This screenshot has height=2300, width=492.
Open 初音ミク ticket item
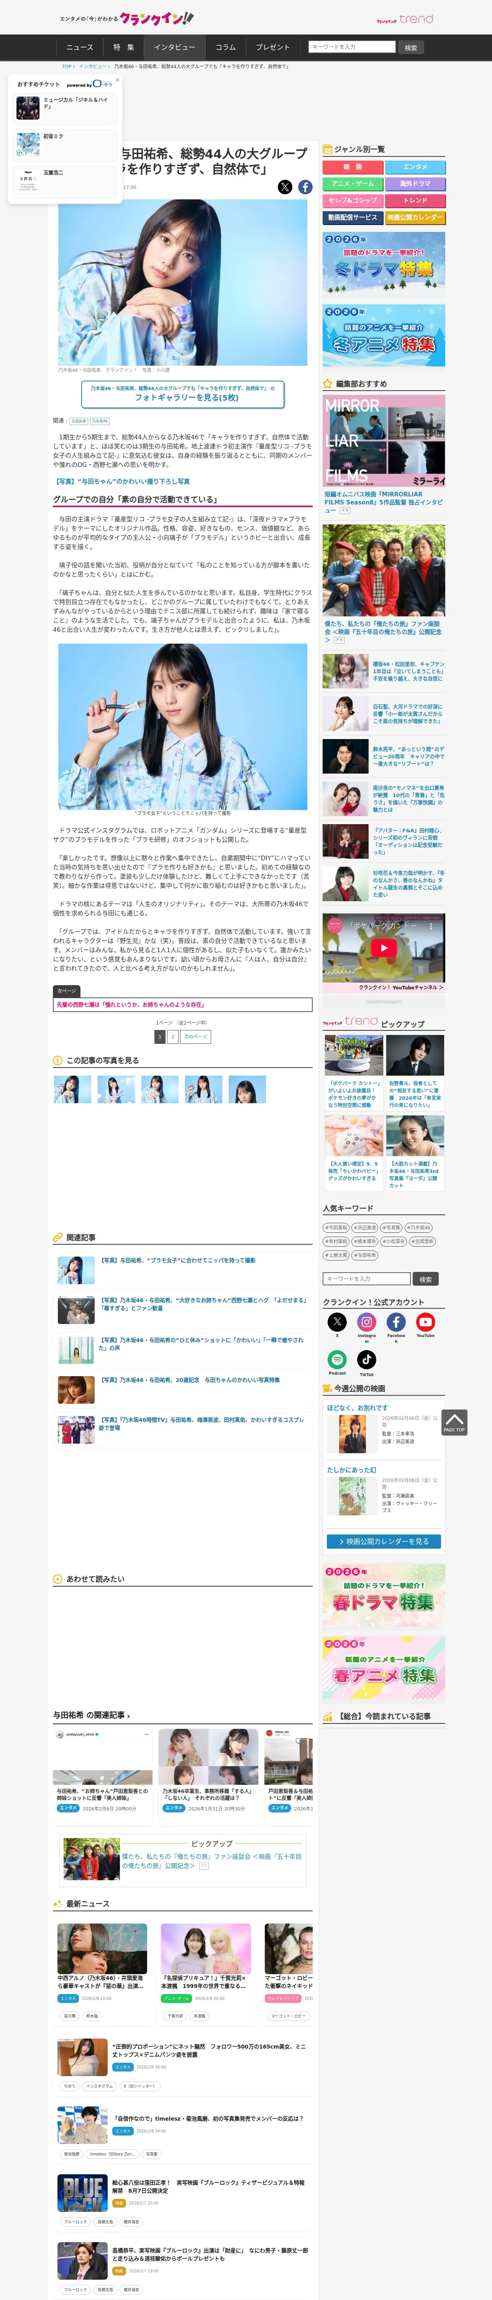pos(66,144)
